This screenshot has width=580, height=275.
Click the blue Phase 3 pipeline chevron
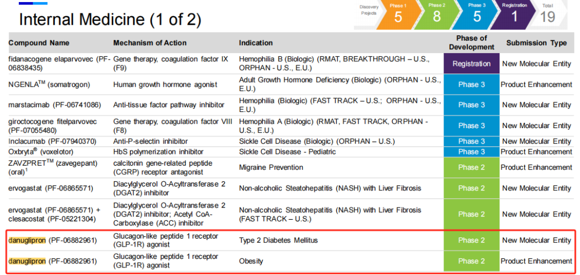coord(476,14)
